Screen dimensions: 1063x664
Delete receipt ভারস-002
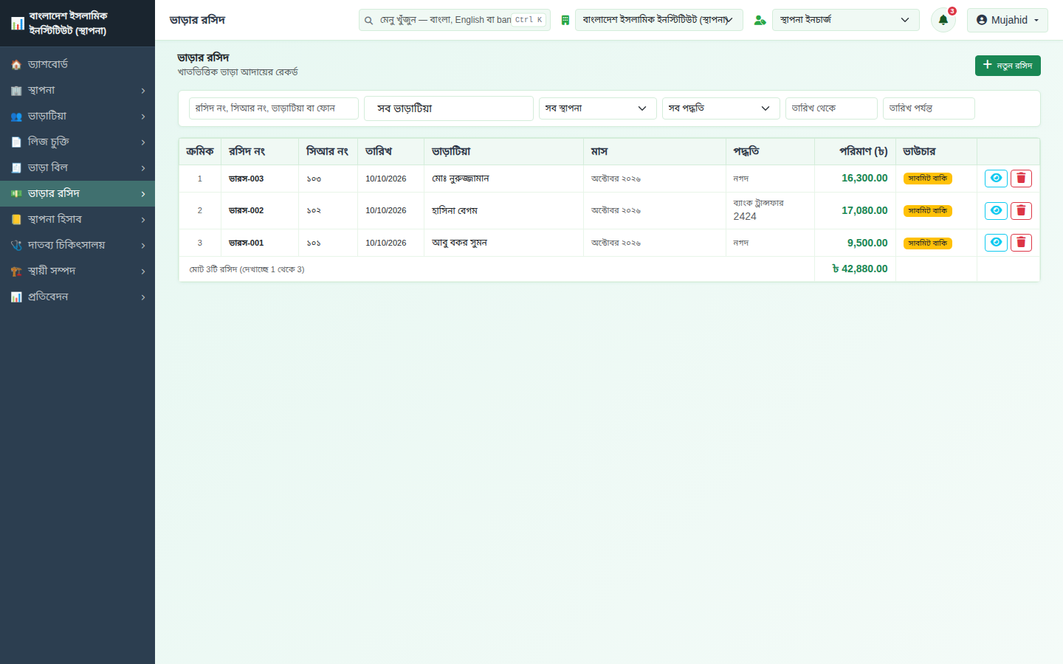(1021, 211)
